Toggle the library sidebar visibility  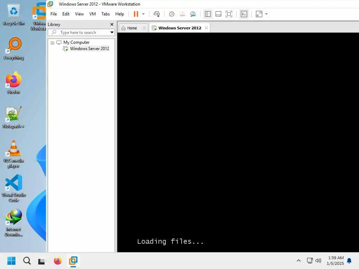(208, 14)
